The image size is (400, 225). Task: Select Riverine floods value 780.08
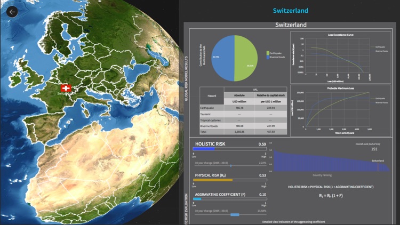[239, 126]
